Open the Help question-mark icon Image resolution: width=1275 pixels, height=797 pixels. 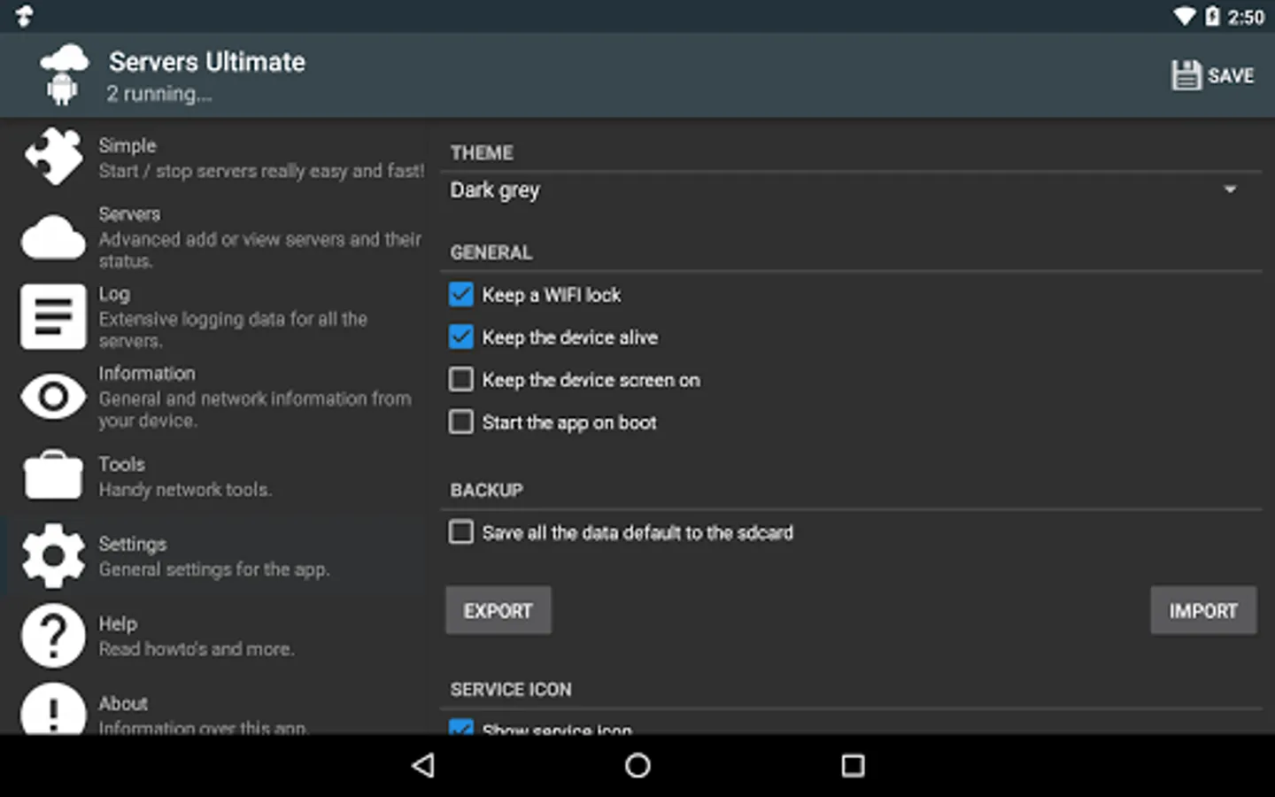(x=53, y=636)
